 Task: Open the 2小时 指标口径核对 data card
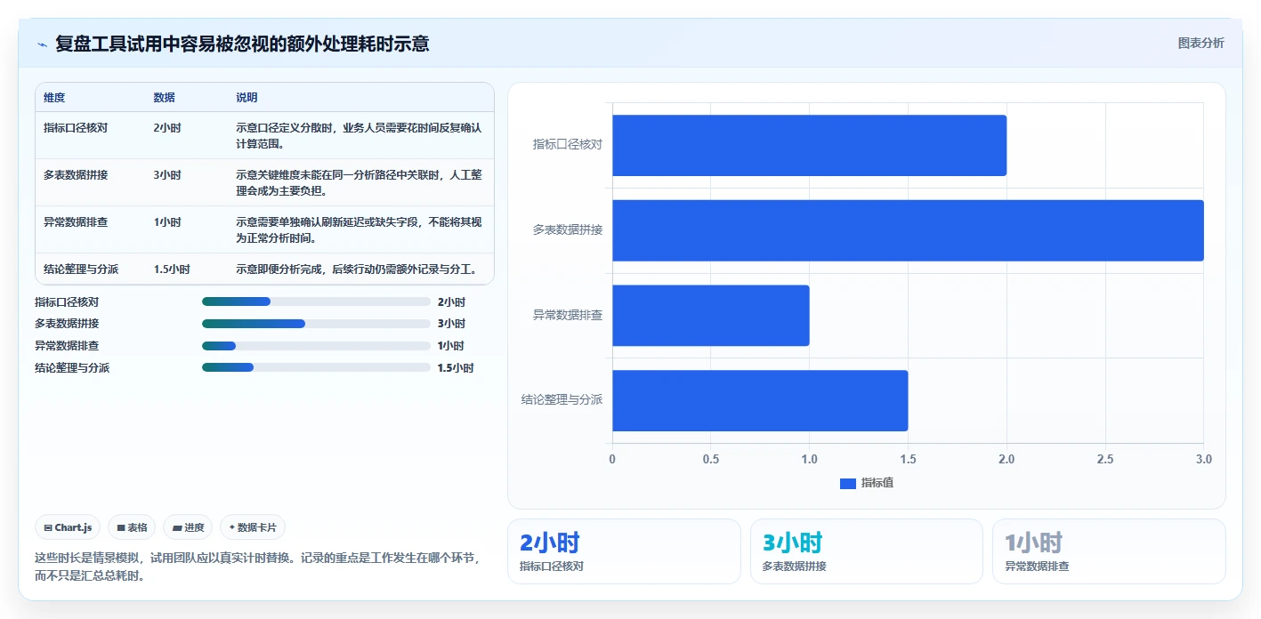tap(624, 551)
